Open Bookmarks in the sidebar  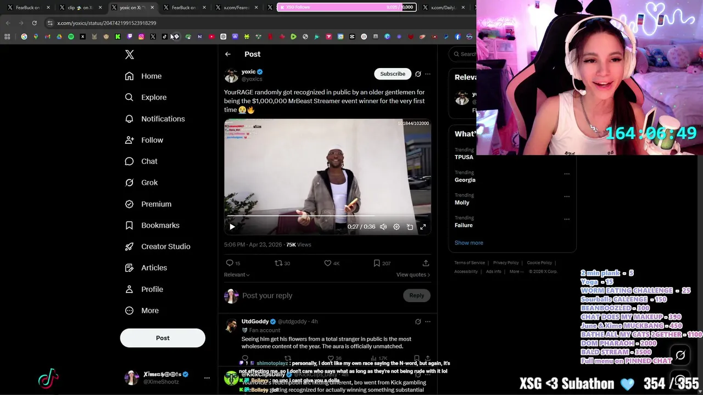pos(152,225)
